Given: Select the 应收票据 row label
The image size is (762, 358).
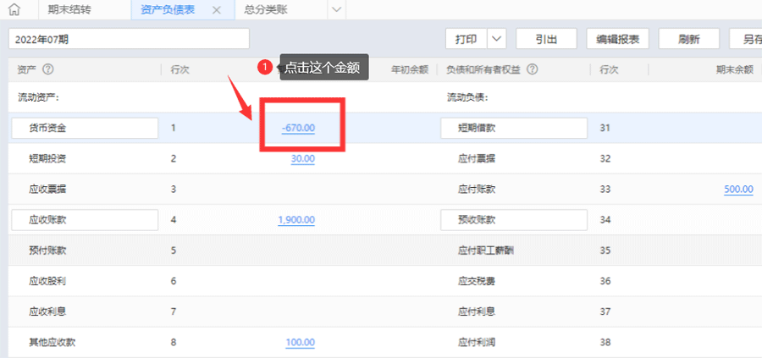Looking at the screenshot, I should point(47,190).
